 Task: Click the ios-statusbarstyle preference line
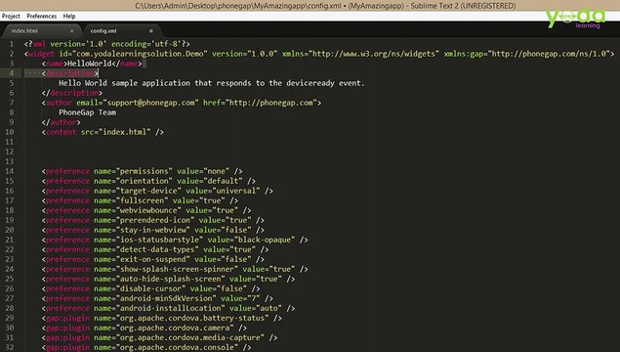[175, 240]
